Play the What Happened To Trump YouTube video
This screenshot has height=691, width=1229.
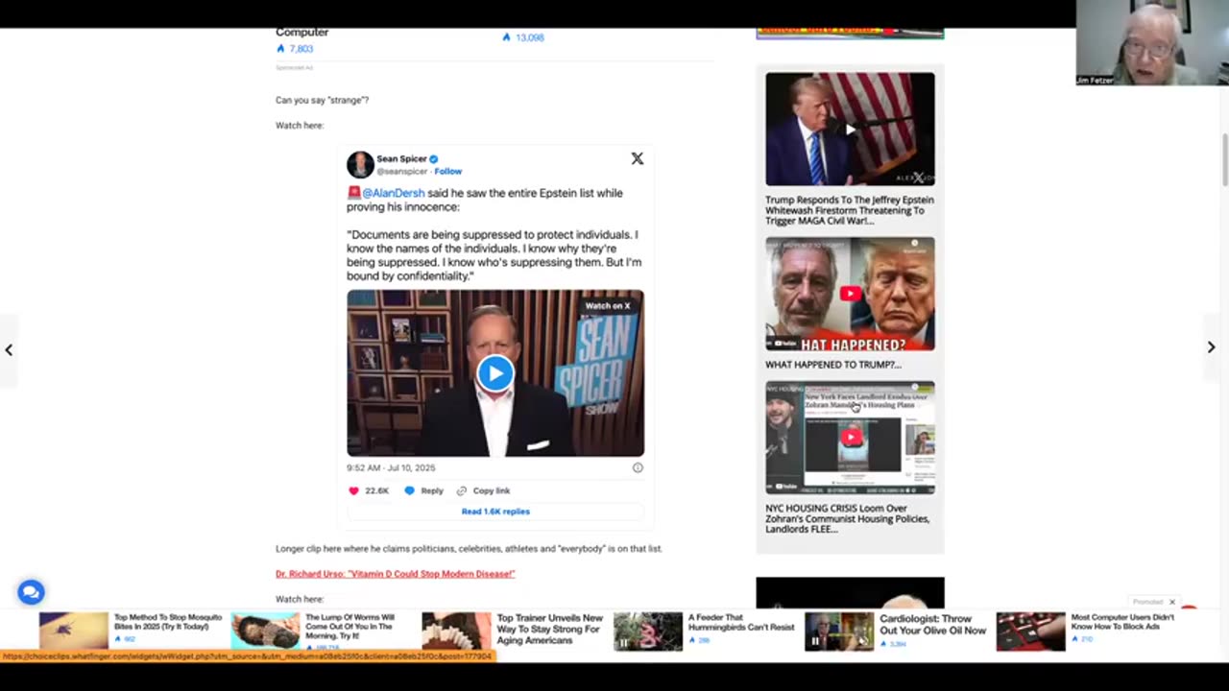(x=850, y=294)
